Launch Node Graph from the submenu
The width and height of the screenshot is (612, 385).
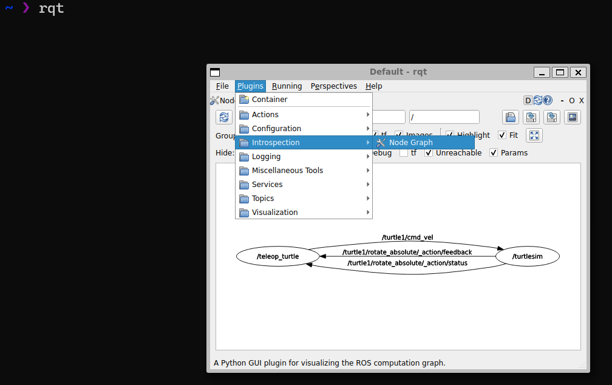point(424,143)
